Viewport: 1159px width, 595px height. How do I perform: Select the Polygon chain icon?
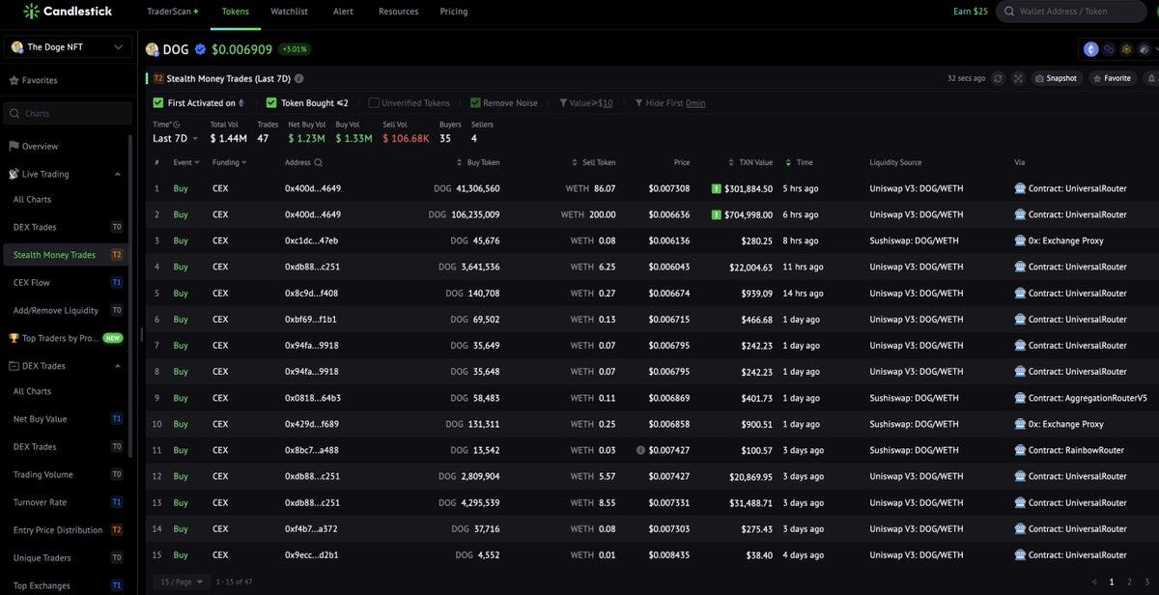point(1109,49)
